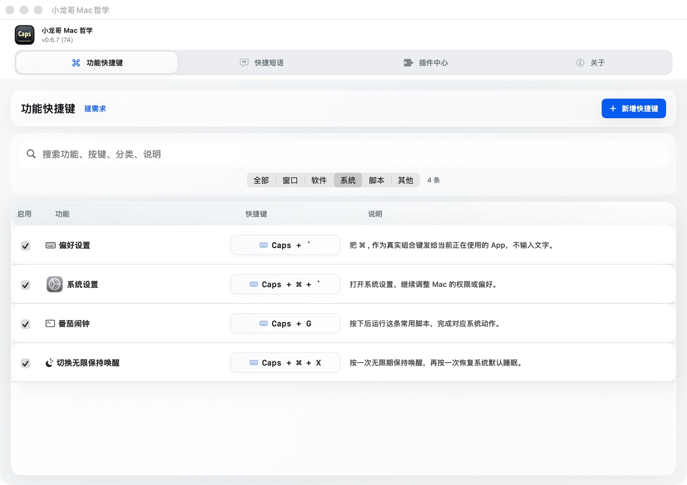Select the 脚本 category filter
Viewport: 687px width, 485px height.
tap(376, 180)
